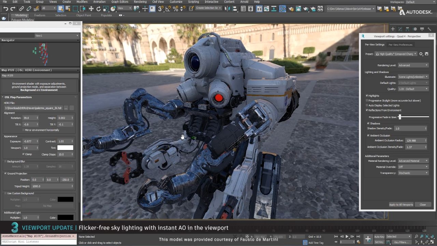Open Select by Name dialog icon
Image resolution: width=437 pixels, height=246 pixels.
pos(68,9)
